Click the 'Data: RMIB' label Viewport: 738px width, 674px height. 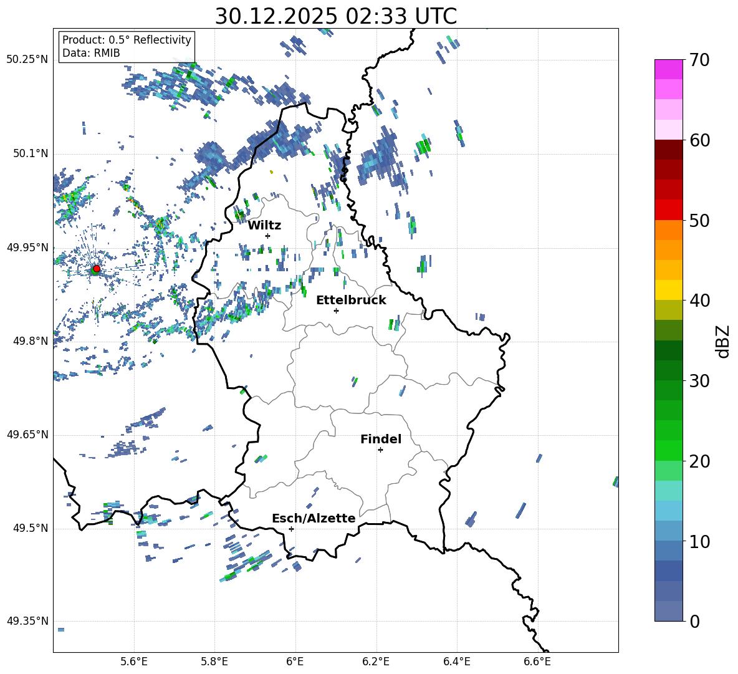pyautogui.click(x=91, y=53)
